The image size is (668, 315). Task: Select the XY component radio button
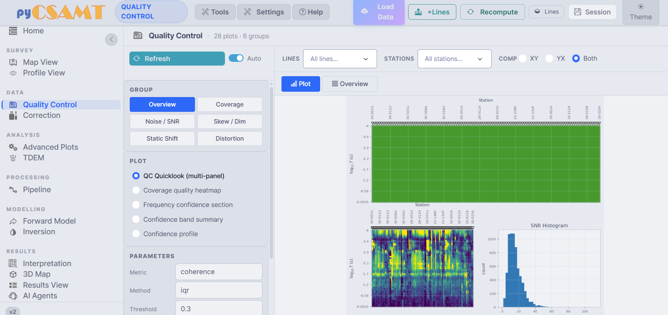click(x=523, y=58)
